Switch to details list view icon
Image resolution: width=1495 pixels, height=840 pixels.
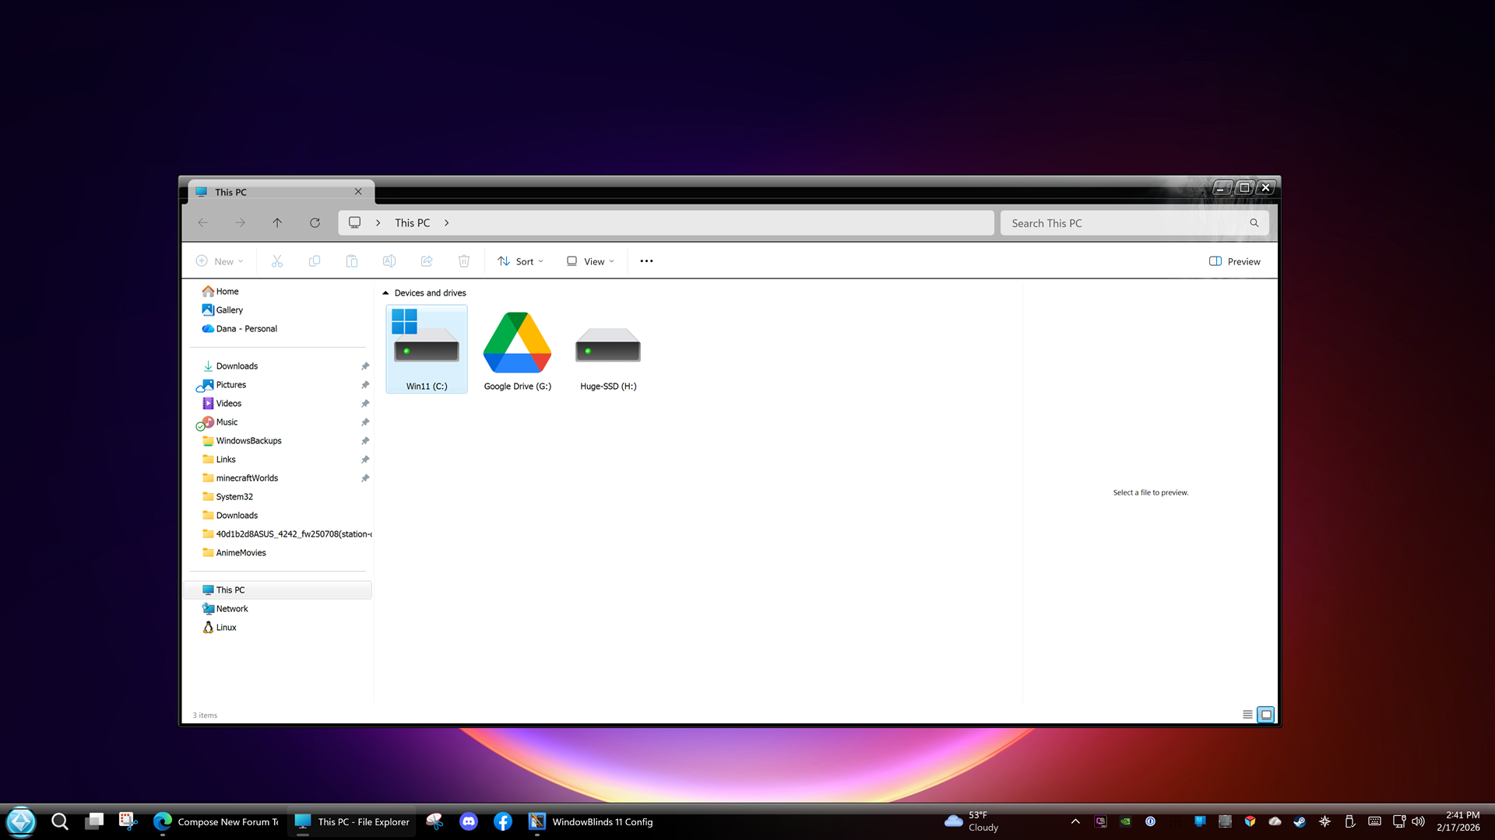click(1247, 715)
